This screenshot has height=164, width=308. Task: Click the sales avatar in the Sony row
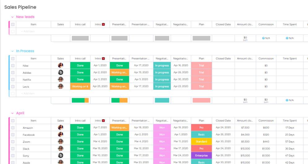pos(61,155)
